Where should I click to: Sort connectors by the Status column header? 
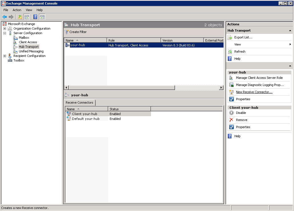pyautogui.click(x=129, y=109)
